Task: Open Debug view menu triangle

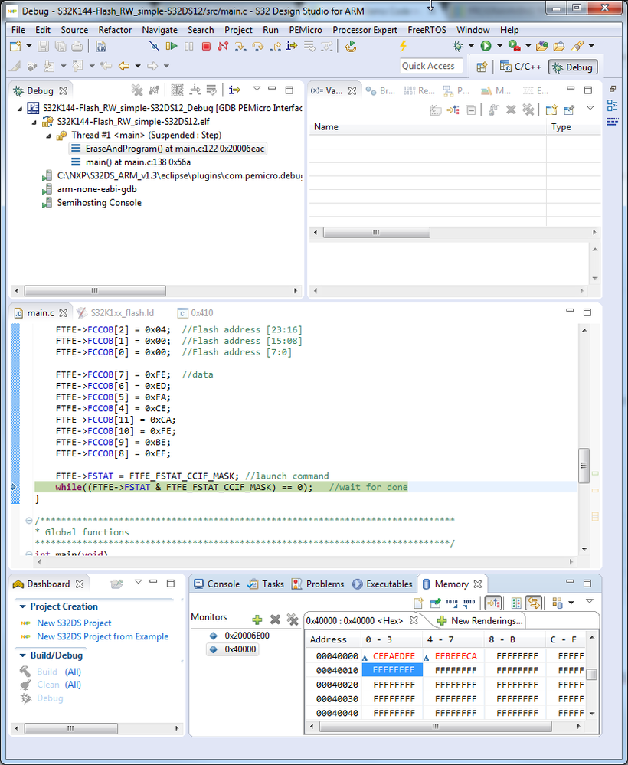Action: point(257,90)
